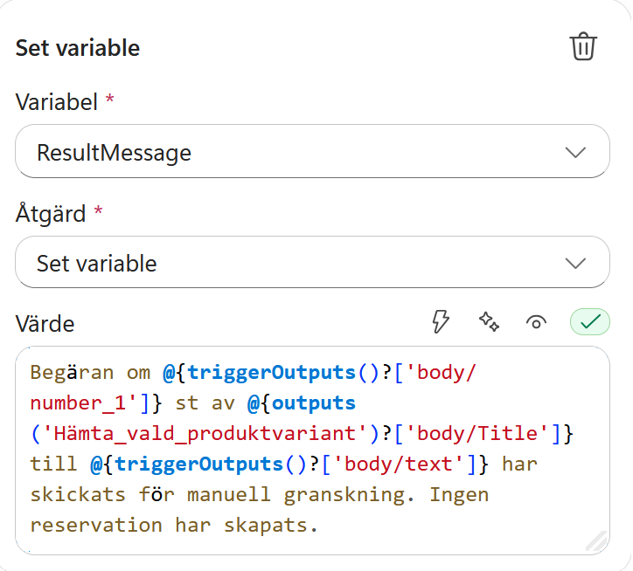This screenshot has height=571, width=633.
Task: Click the resize handle of Värde box
Action: tap(596, 541)
